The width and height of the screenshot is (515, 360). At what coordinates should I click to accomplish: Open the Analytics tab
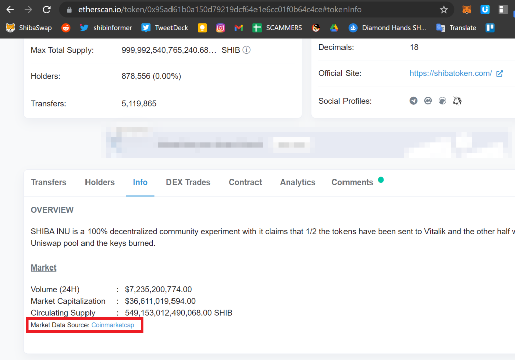tap(298, 182)
